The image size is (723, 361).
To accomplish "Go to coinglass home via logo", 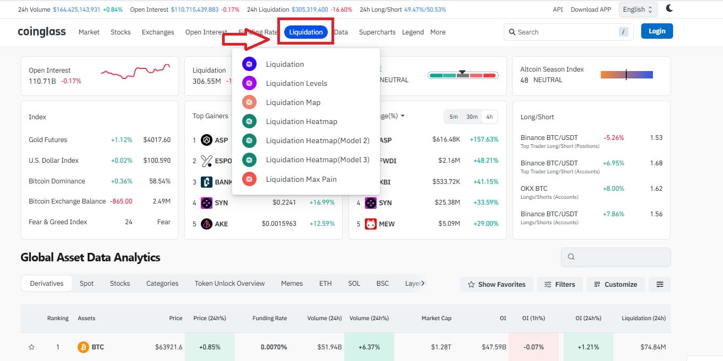I will pos(41,32).
